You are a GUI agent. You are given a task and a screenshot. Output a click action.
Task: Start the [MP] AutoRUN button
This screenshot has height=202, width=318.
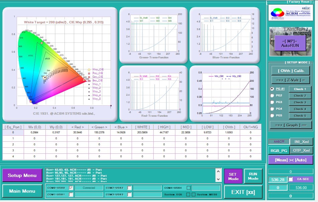[x=290, y=44]
